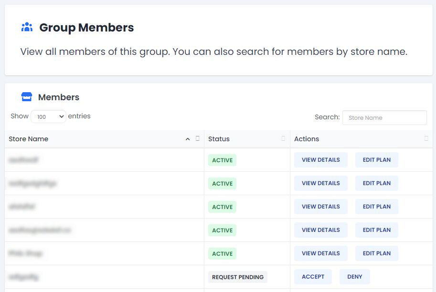The width and height of the screenshot is (436, 292).
Task: Click the sort icon in Status column
Action: [x=283, y=139]
